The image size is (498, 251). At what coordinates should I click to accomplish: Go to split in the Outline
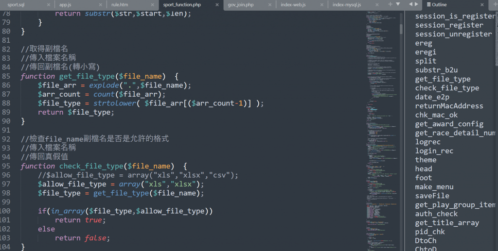click(426, 61)
